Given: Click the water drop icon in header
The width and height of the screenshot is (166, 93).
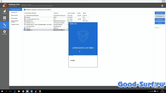Looking at the screenshot, I should (x=162, y=5).
